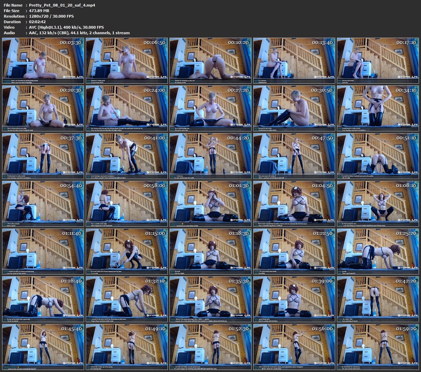Click the 00:20:30 thumbnail

(43, 108)
